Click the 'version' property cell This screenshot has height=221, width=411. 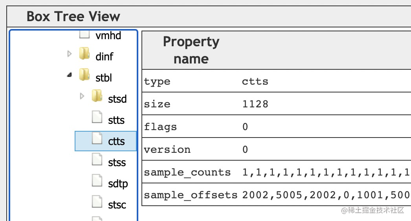pyautogui.click(x=167, y=150)
